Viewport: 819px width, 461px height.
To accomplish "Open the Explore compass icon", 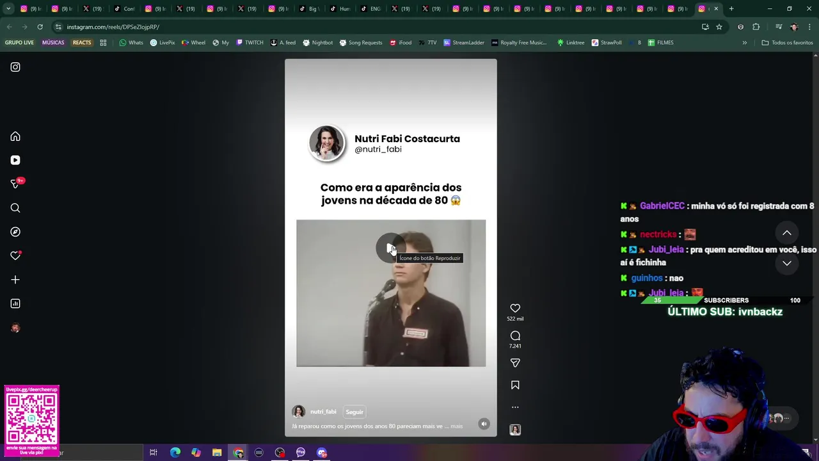I will [15, 232].
